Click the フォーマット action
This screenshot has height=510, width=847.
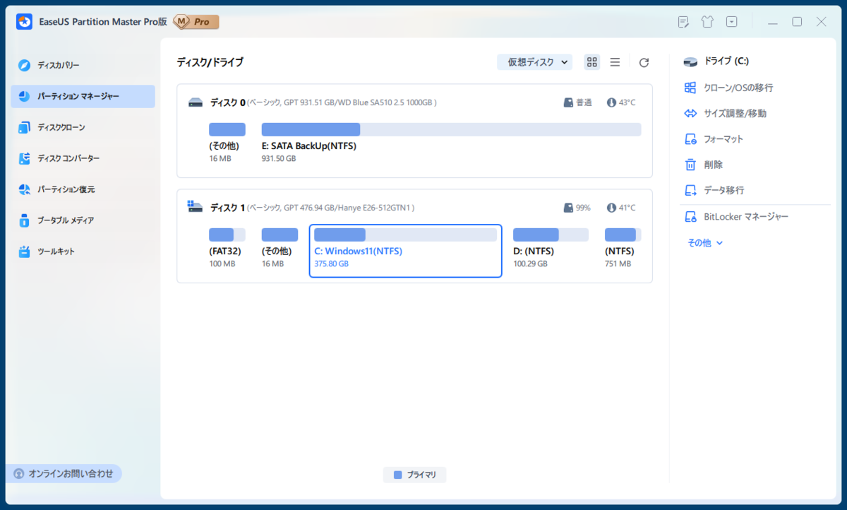(x=723, y=139)
